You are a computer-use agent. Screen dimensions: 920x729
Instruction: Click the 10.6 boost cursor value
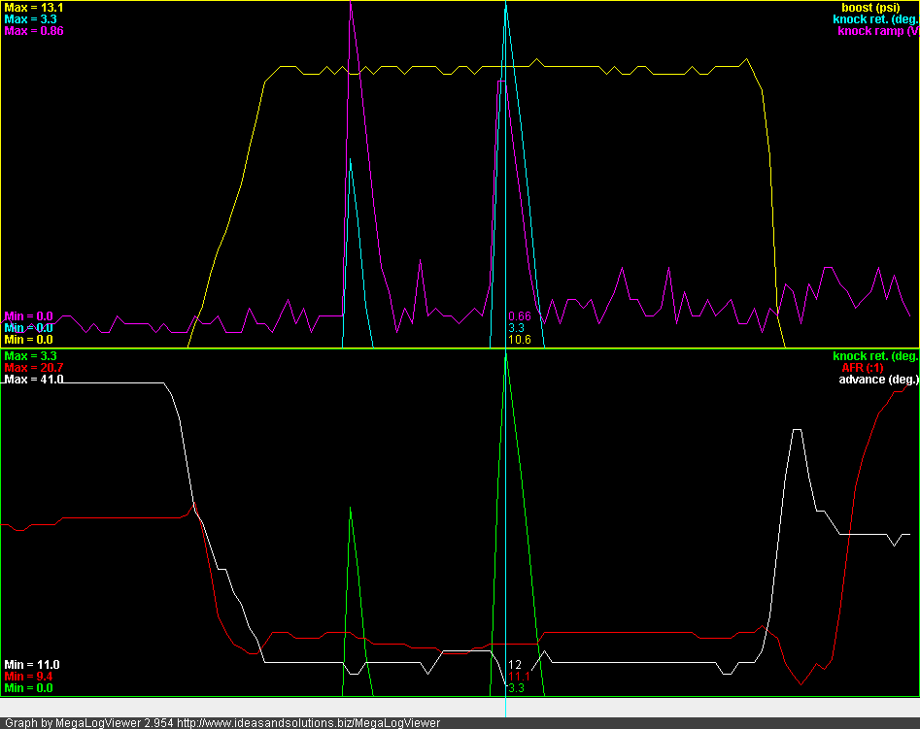[520, 340]
